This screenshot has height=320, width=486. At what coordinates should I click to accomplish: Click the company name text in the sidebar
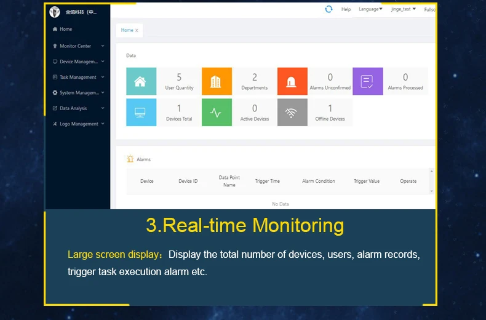81,12
